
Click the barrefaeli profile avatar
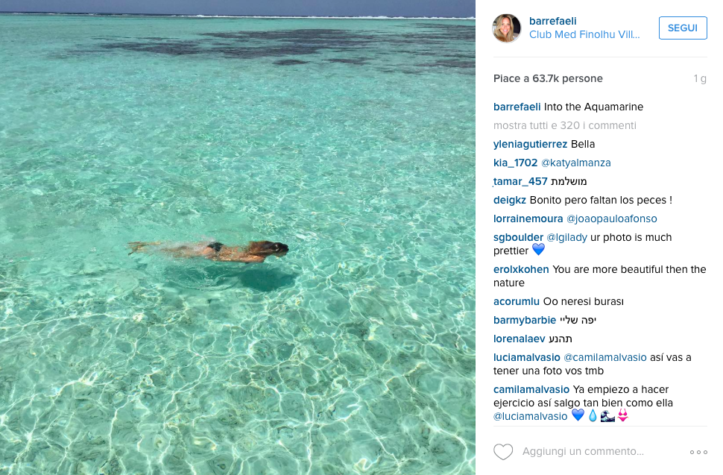click(507, 28)
